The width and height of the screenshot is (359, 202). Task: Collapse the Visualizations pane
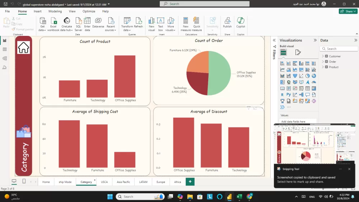point(315,40)
